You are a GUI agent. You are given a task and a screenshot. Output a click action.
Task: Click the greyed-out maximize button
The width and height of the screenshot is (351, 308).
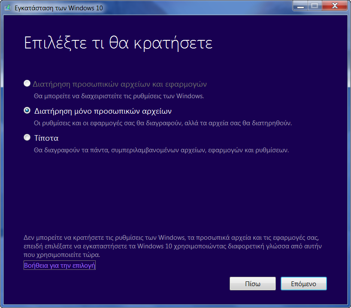[315, 6]
